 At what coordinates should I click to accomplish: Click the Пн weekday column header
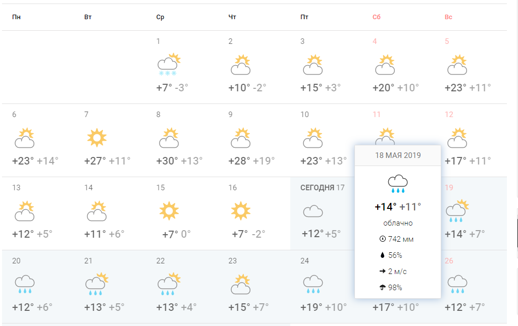[x=17, y=17]
